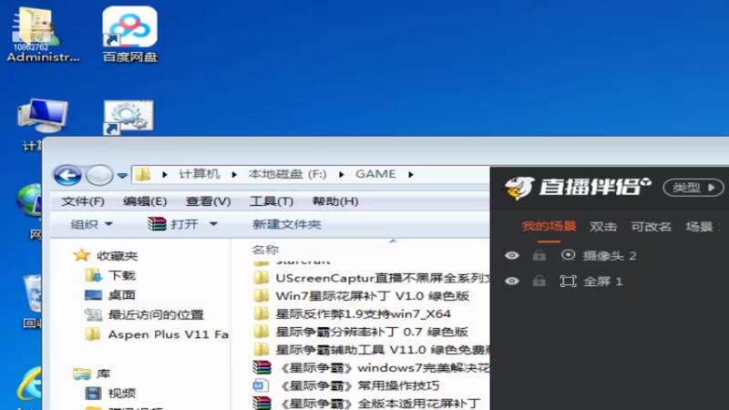Select 桌面 in the favorites list

click(x=122, y=295)
